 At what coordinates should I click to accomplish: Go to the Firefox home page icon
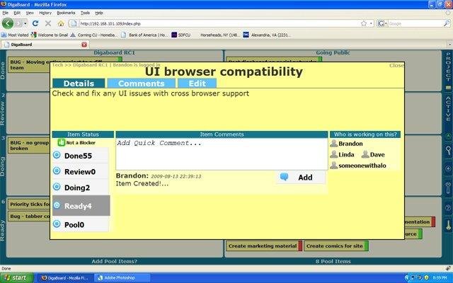(61, 23)
